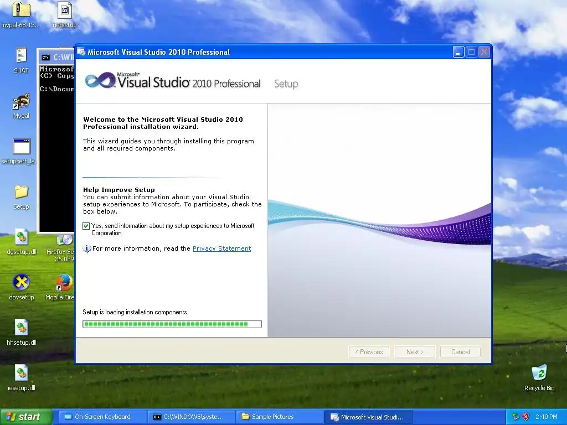Image resolution: width=567 pixels, height=425 pixels.
Task: Click the Cancel button in setup wizard
Action: pyautogui.click(x=460, y=351)
